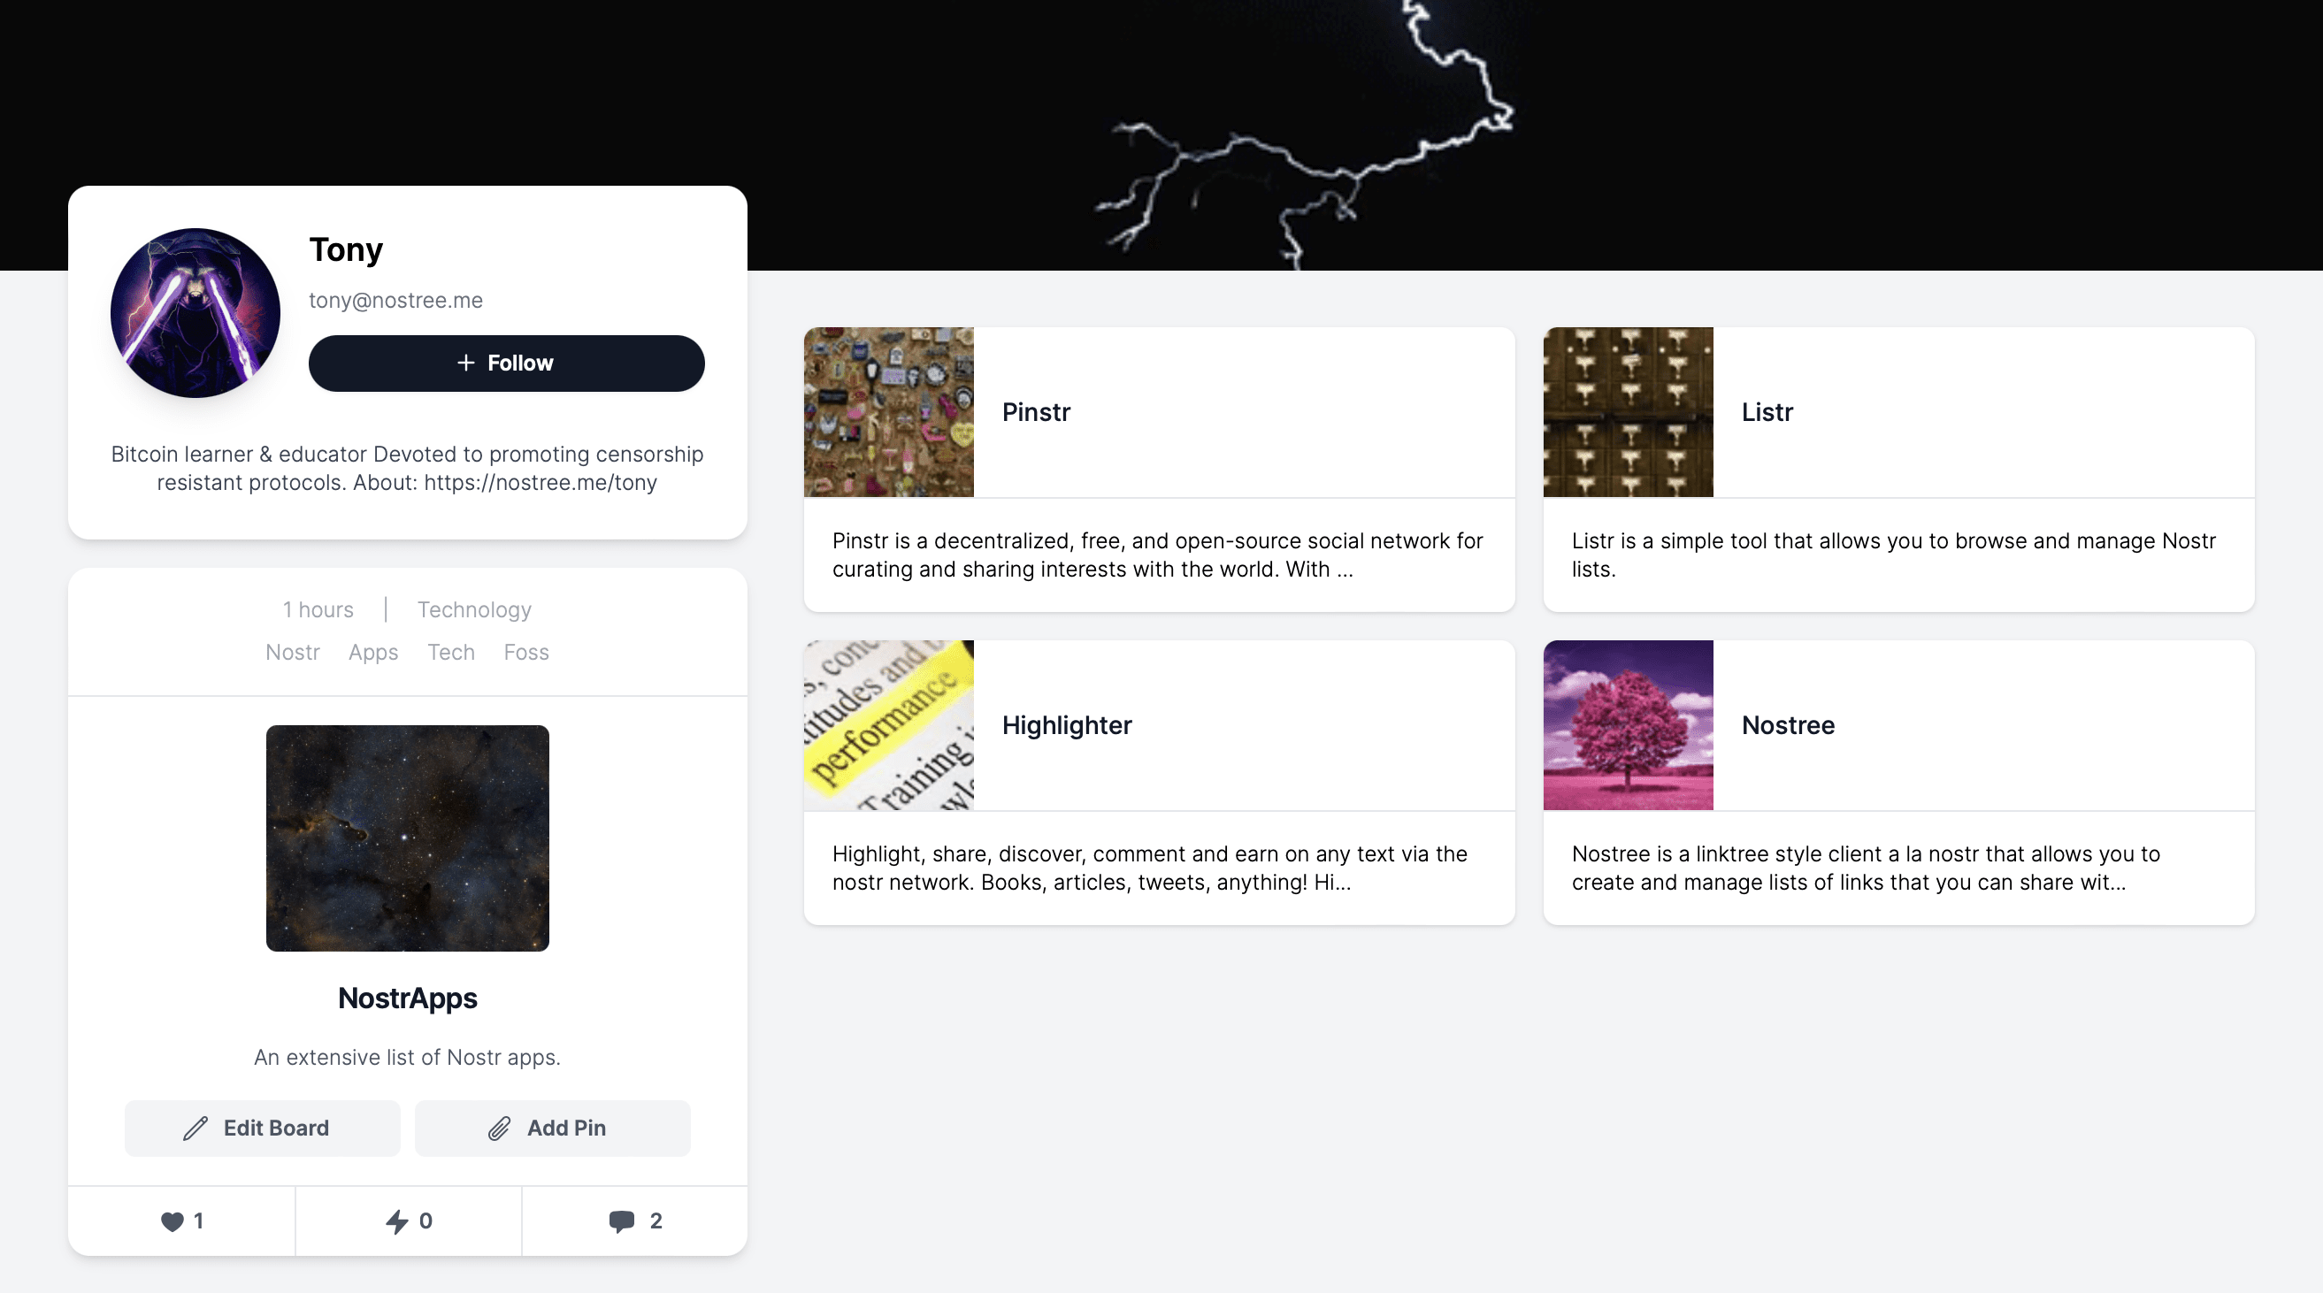The width and height of the screenshot is (2323, 1293).
Task: Click the pencil icon on Edit Board
Action: pyautogui.click(x=195, y=1128)
